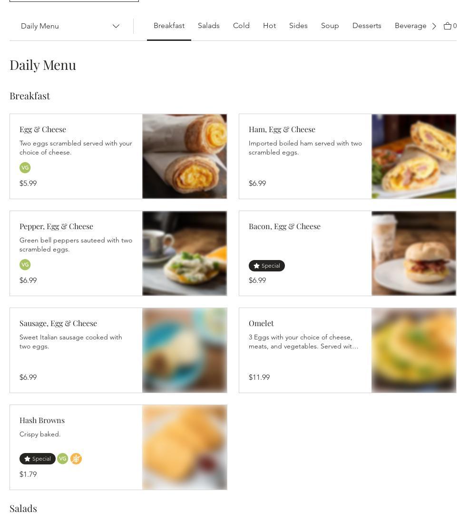459x521 pixels.
Task: Click the VG badge on Hash Browns
Action: pyautogui.click(x=63, y=459)
